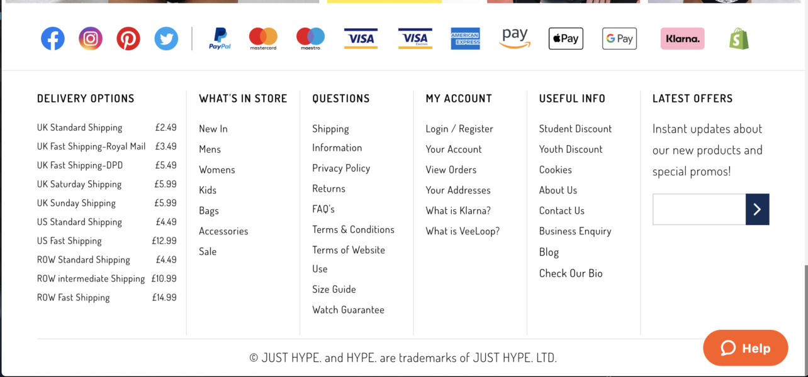This screenshot has height=377, width=808.
Task: Click the Apple Pay icon
Action: pos(566,39)
